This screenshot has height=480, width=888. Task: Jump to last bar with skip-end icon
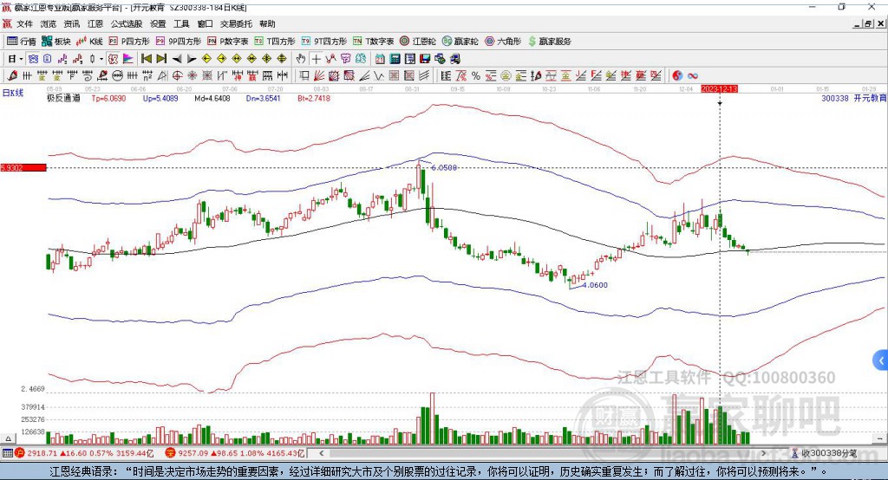coord(161,59)
